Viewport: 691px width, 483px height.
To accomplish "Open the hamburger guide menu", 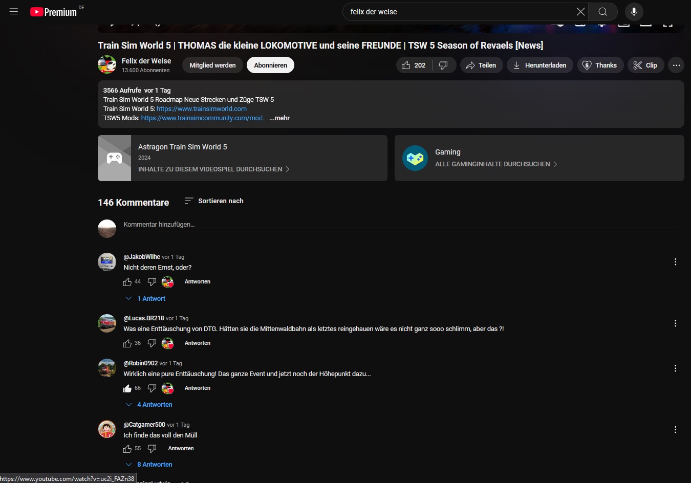I will click(x=14, y=11).
